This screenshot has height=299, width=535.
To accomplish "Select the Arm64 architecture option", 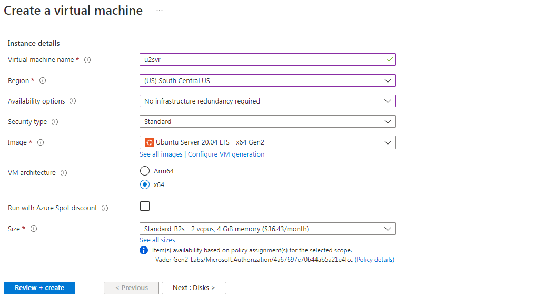I will tap(145, 171).
